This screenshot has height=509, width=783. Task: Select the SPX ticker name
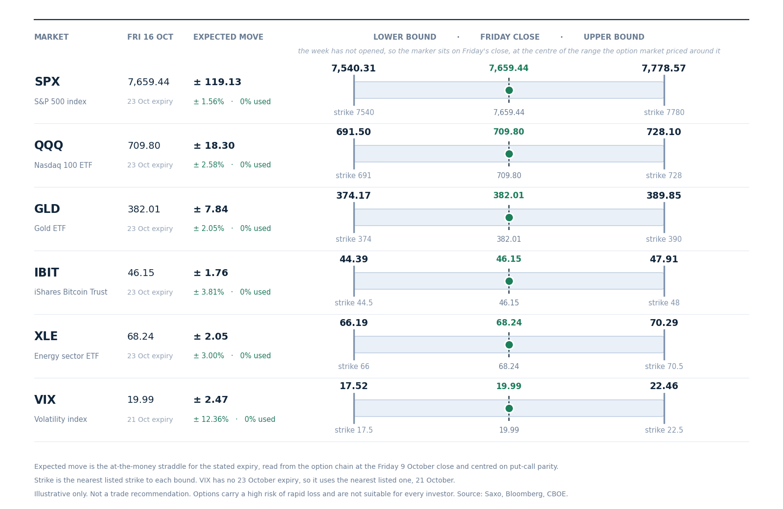tap(47, 82)
